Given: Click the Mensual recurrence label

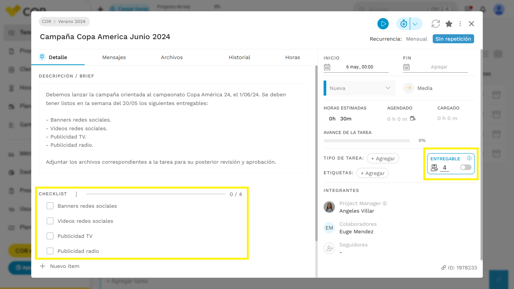Looking at the screenshot, I should (417, 39).
